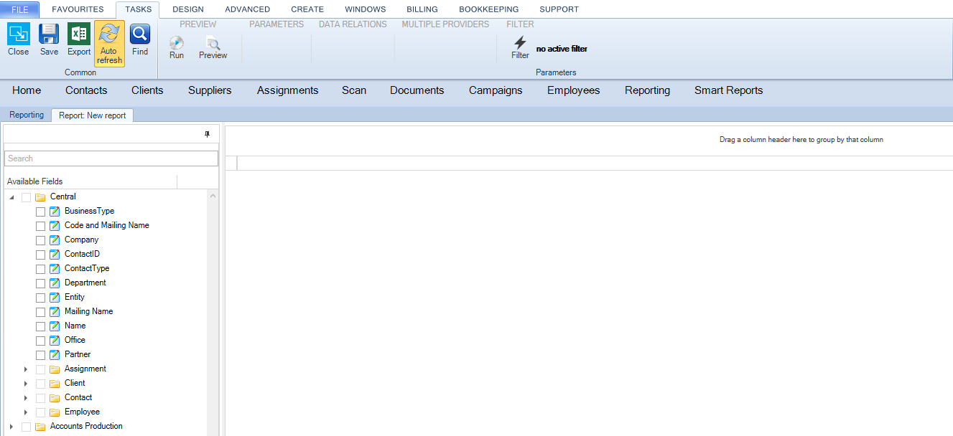Expand the Client folder node
953x436 pixels.
click(x=26, y=383)
